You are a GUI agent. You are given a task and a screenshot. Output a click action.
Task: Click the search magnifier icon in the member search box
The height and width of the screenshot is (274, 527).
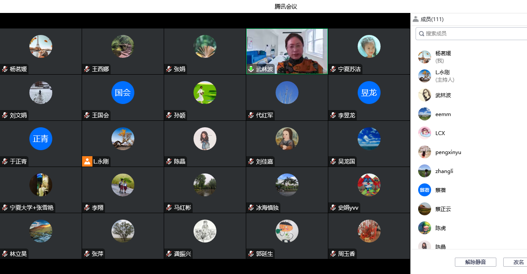[x=422, y=33]
